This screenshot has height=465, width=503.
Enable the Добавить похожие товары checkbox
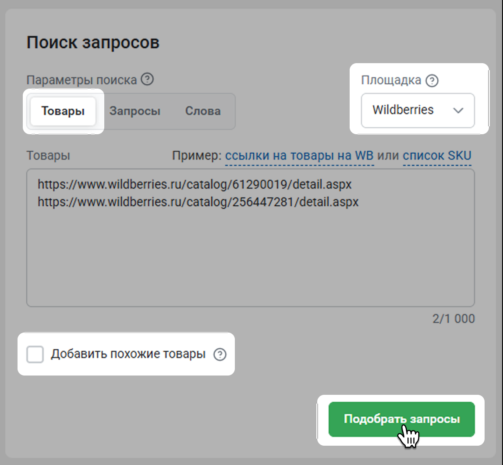pos(35,354)
